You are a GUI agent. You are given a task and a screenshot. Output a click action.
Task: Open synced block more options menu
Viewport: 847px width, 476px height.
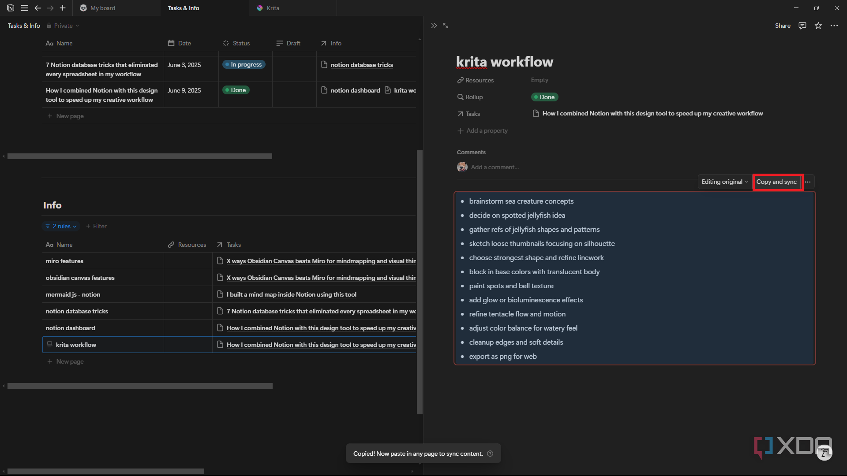click(808, 182)
